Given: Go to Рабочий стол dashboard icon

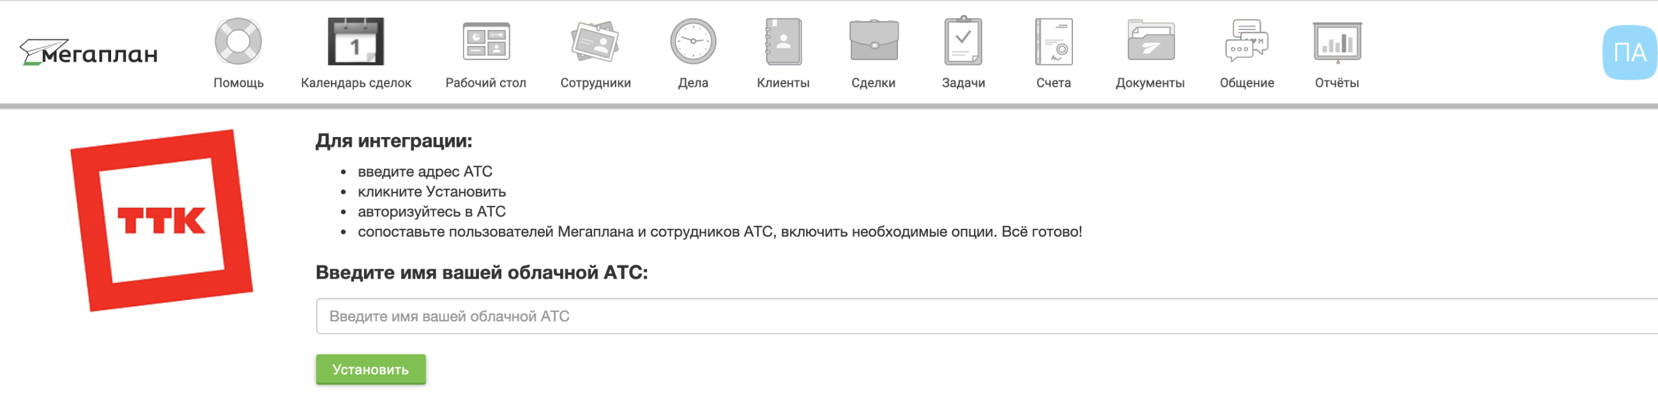Looking at the screenshot, I should pos(486,42).
